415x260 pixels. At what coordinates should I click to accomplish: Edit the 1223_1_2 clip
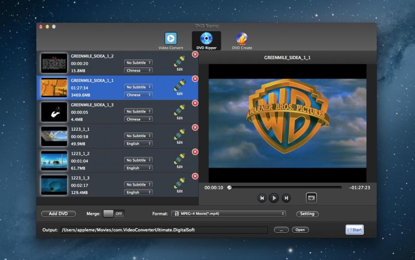(x=179, y=161)
